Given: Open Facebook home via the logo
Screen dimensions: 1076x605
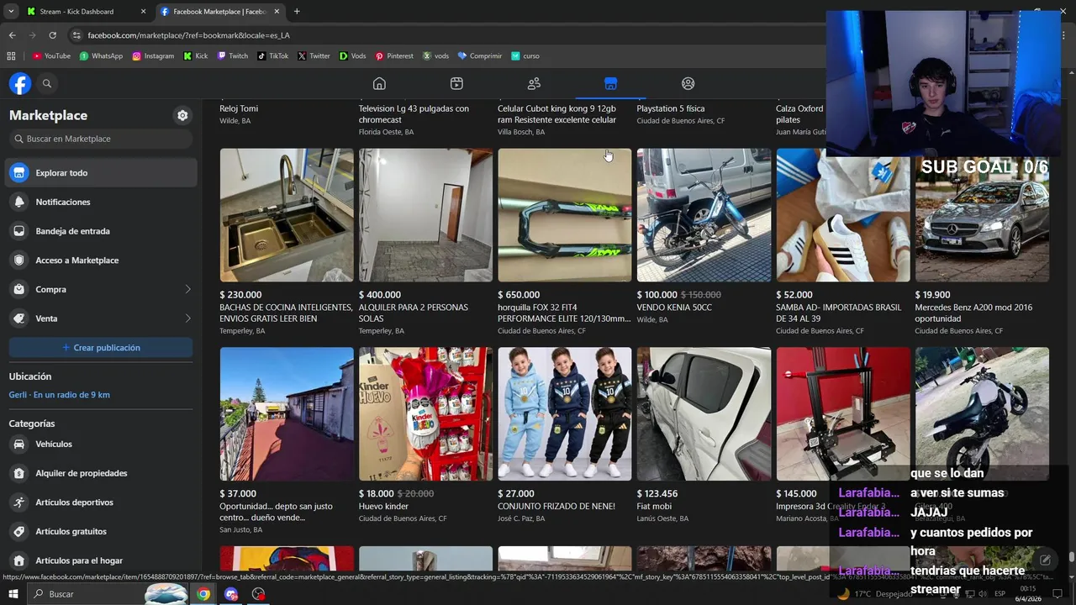Looking at the screenshot, I should [x=20, y=83].
